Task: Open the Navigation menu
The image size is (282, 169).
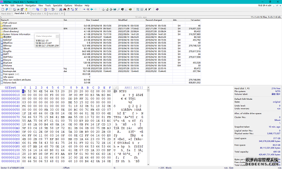Action: [x=31, y=5]
